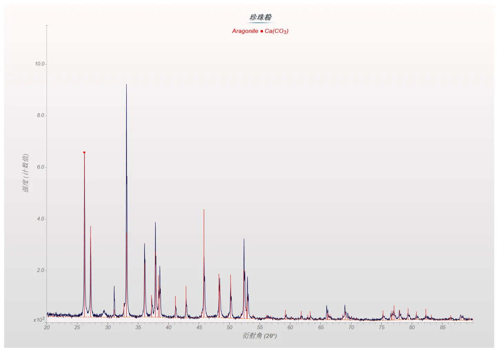This screenshot has width=498, height=352.
Task: Click the "75" x-axis tick label
Action: [382, 327]
